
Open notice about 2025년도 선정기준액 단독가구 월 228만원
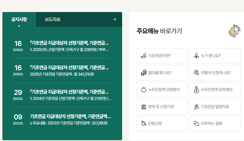[70, 46]
